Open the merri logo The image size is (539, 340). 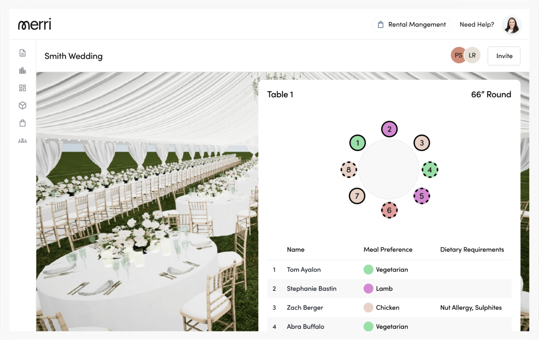34,24
